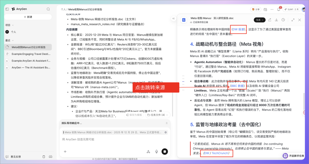Click the quoted Meta 收购 Manus reference chip text
Viewport: 309px width, 164px height.
click(113, 132)
